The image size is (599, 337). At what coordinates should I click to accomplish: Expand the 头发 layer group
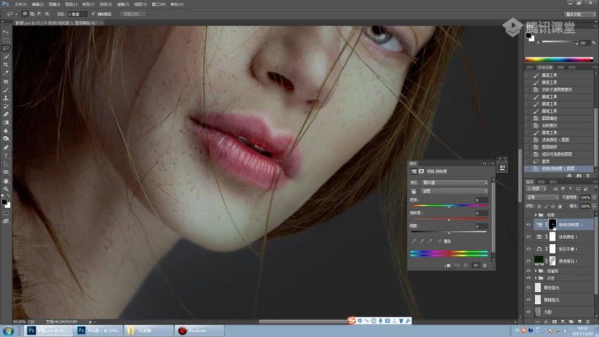pyautogui.click(x=536, y=278)
